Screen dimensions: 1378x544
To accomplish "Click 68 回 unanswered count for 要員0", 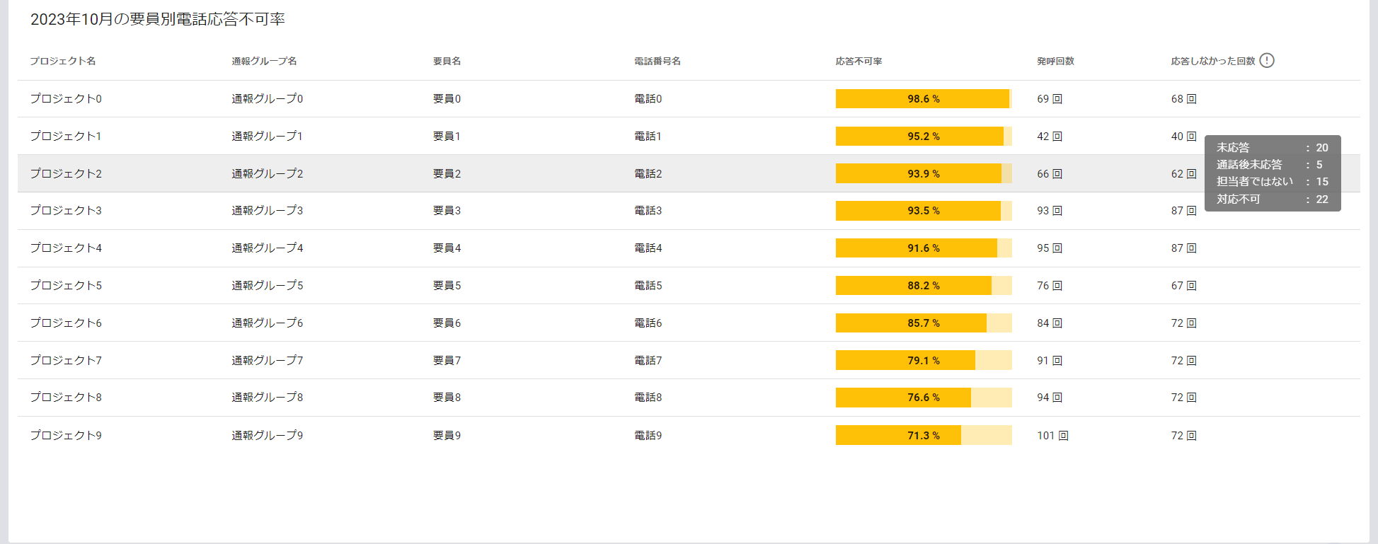I will click(1183, 99).
